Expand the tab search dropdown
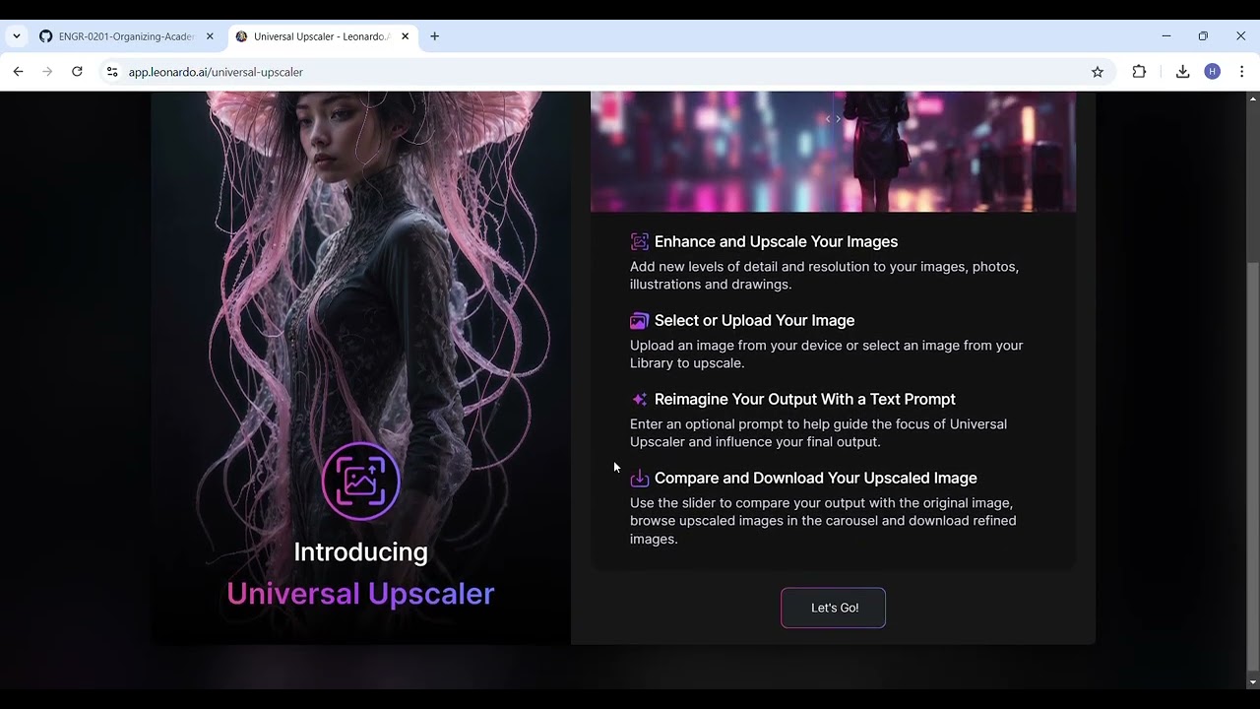This screenshot has width=1260, height=709. [17, 36]
